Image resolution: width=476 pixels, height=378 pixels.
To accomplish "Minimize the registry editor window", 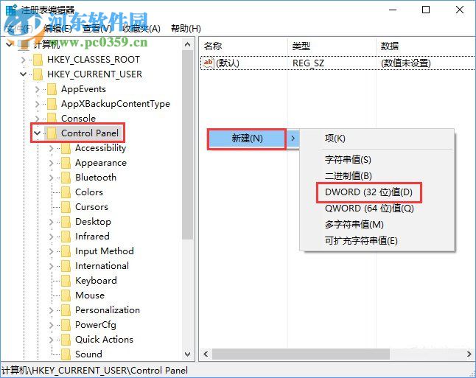I will [393, 10].
